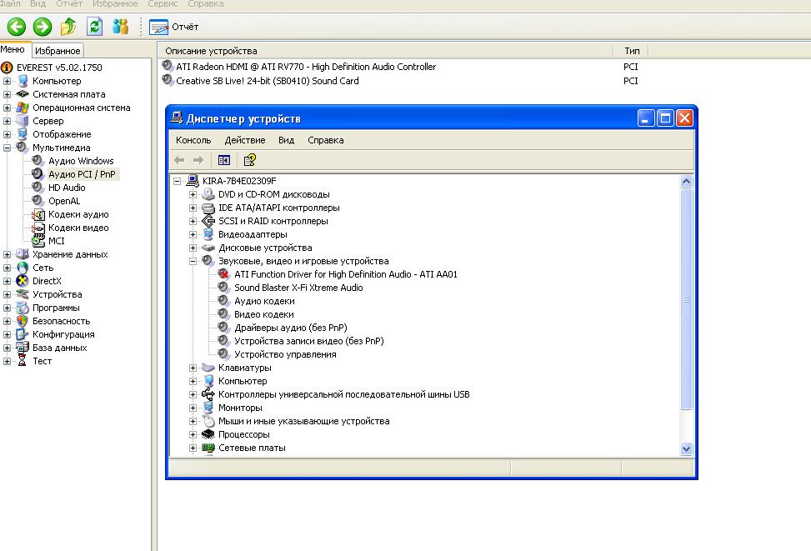811x551 pixels.
Task: Click the Описание устройства column header
Action: click(x=386, y=51)
